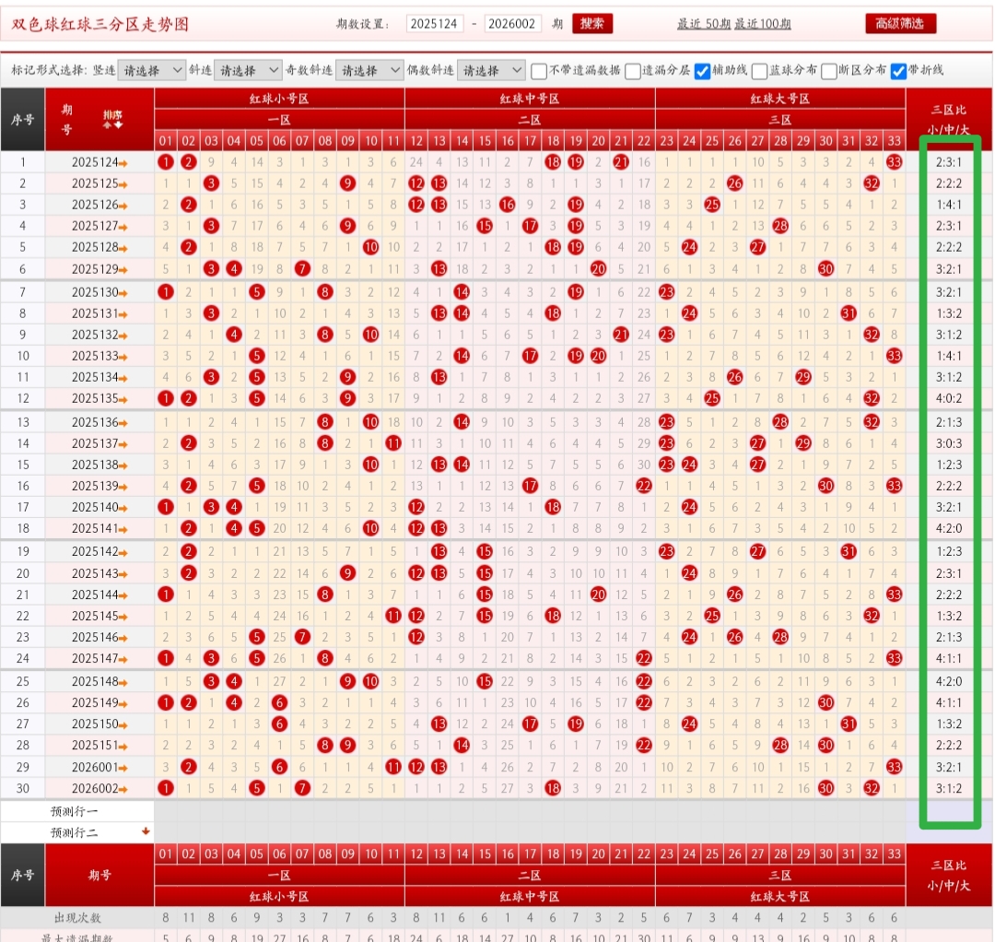Click the 搜索 search button
The height and width of the screenshot is (942, 995).
click(x=592, y=23)
